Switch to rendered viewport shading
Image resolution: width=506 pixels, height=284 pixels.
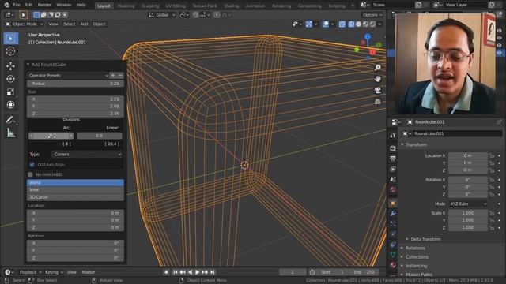click(372, 24)
